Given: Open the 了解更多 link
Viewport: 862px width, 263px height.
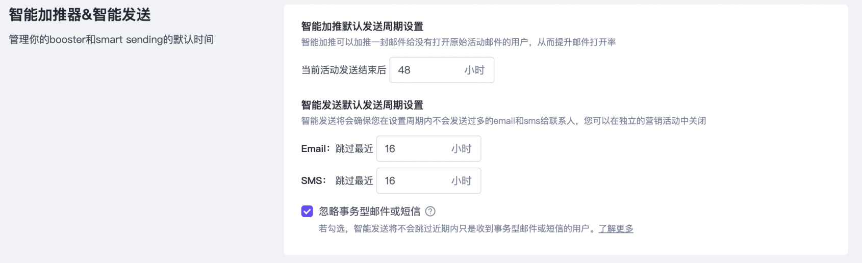Looking at the screenshot, I should [616, 229].
